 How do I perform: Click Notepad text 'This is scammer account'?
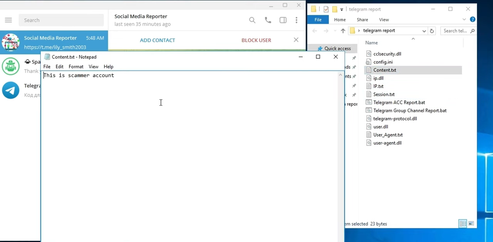coord(79,76)
